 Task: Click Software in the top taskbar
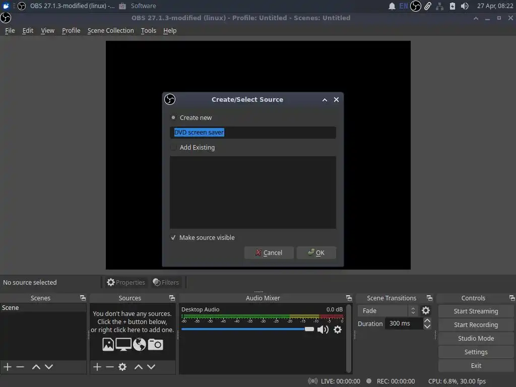[138, 6]
